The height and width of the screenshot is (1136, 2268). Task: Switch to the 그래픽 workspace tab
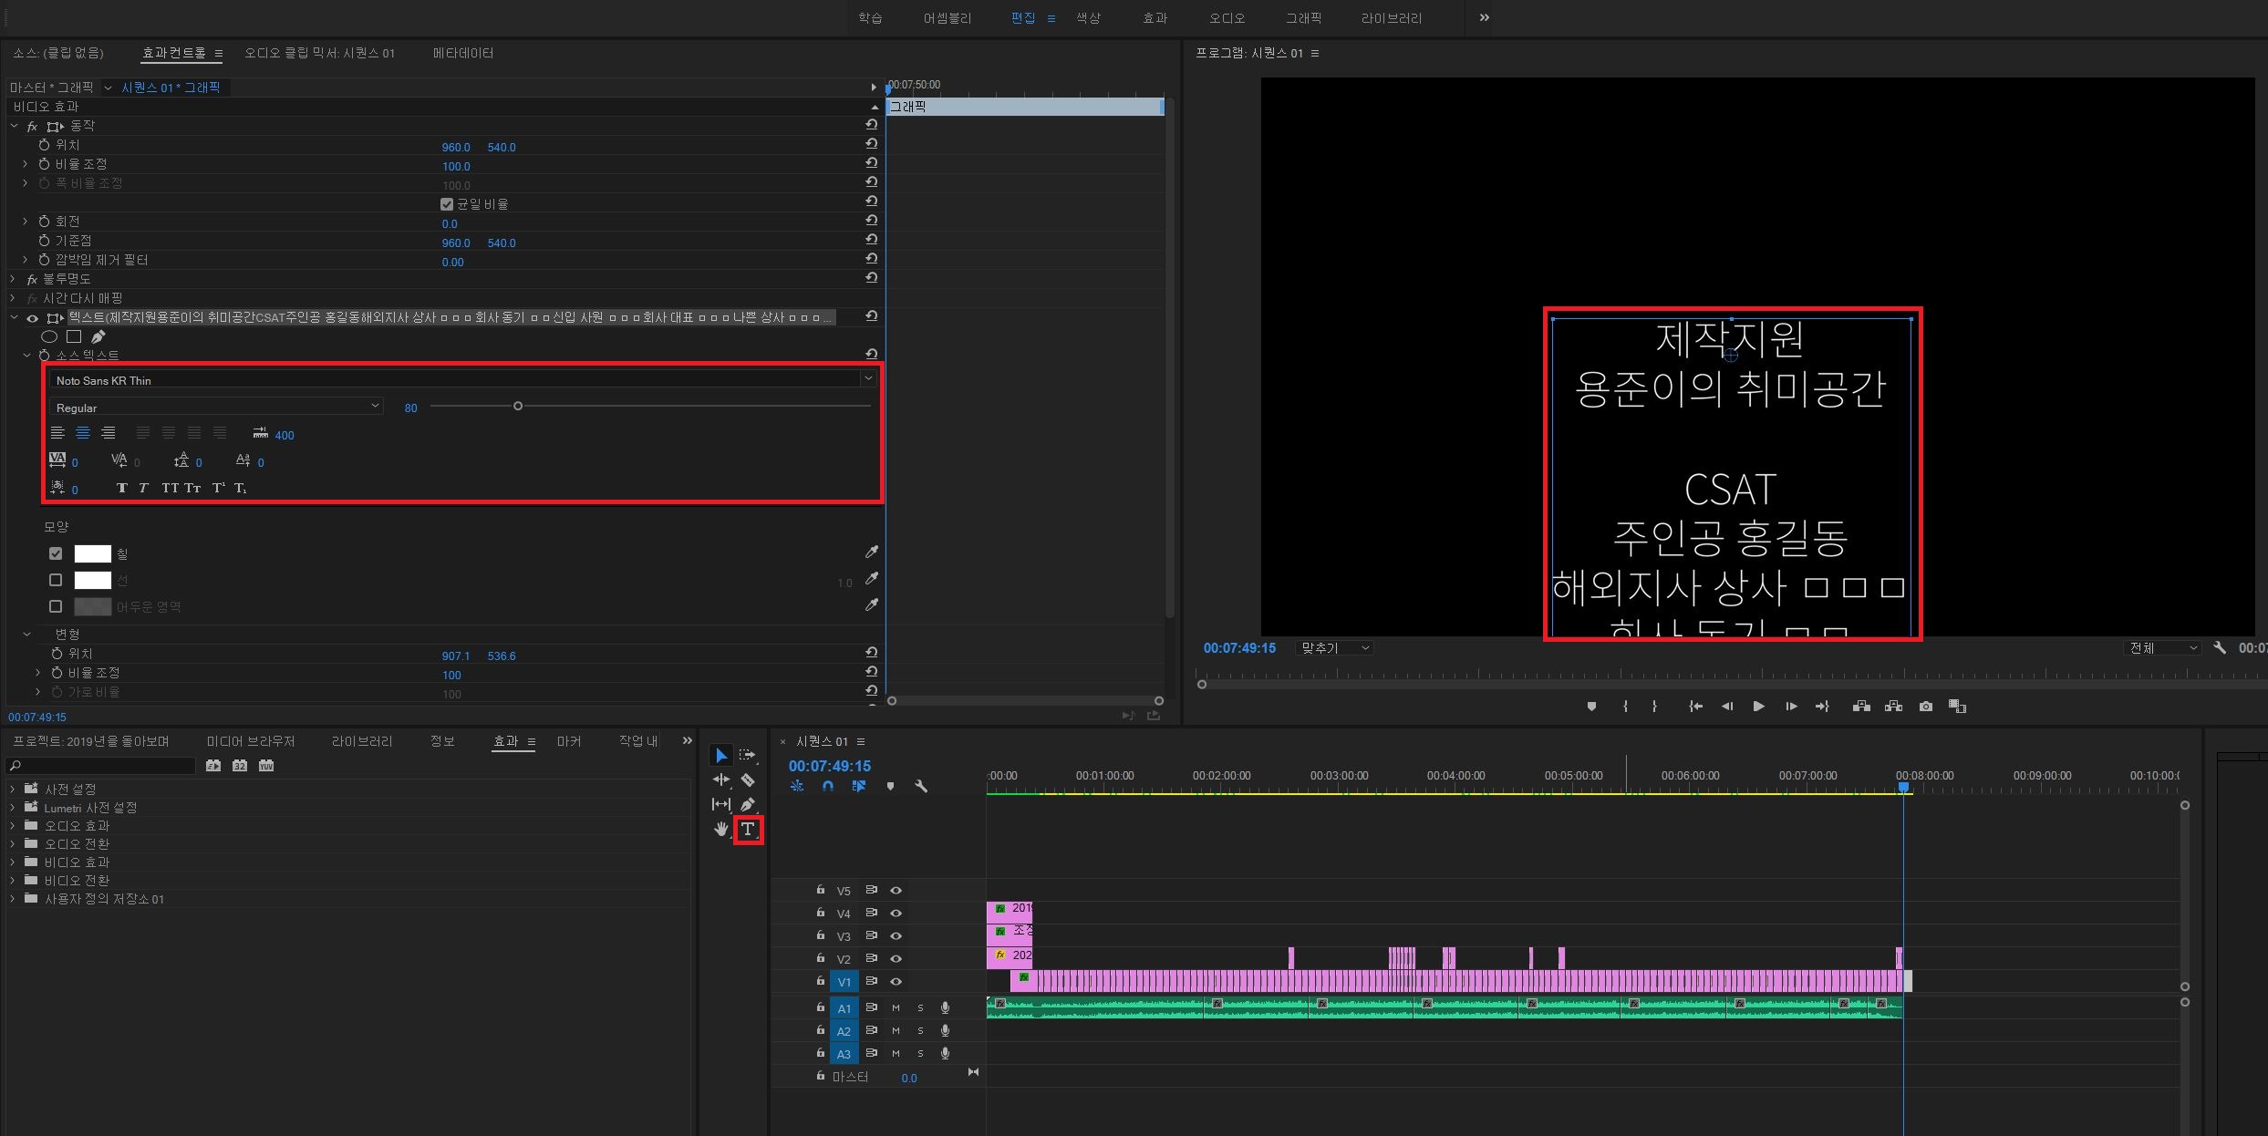1302,17
